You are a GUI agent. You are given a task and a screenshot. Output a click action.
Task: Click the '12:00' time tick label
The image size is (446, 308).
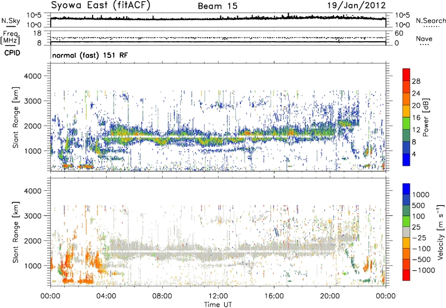coord(218,296)
